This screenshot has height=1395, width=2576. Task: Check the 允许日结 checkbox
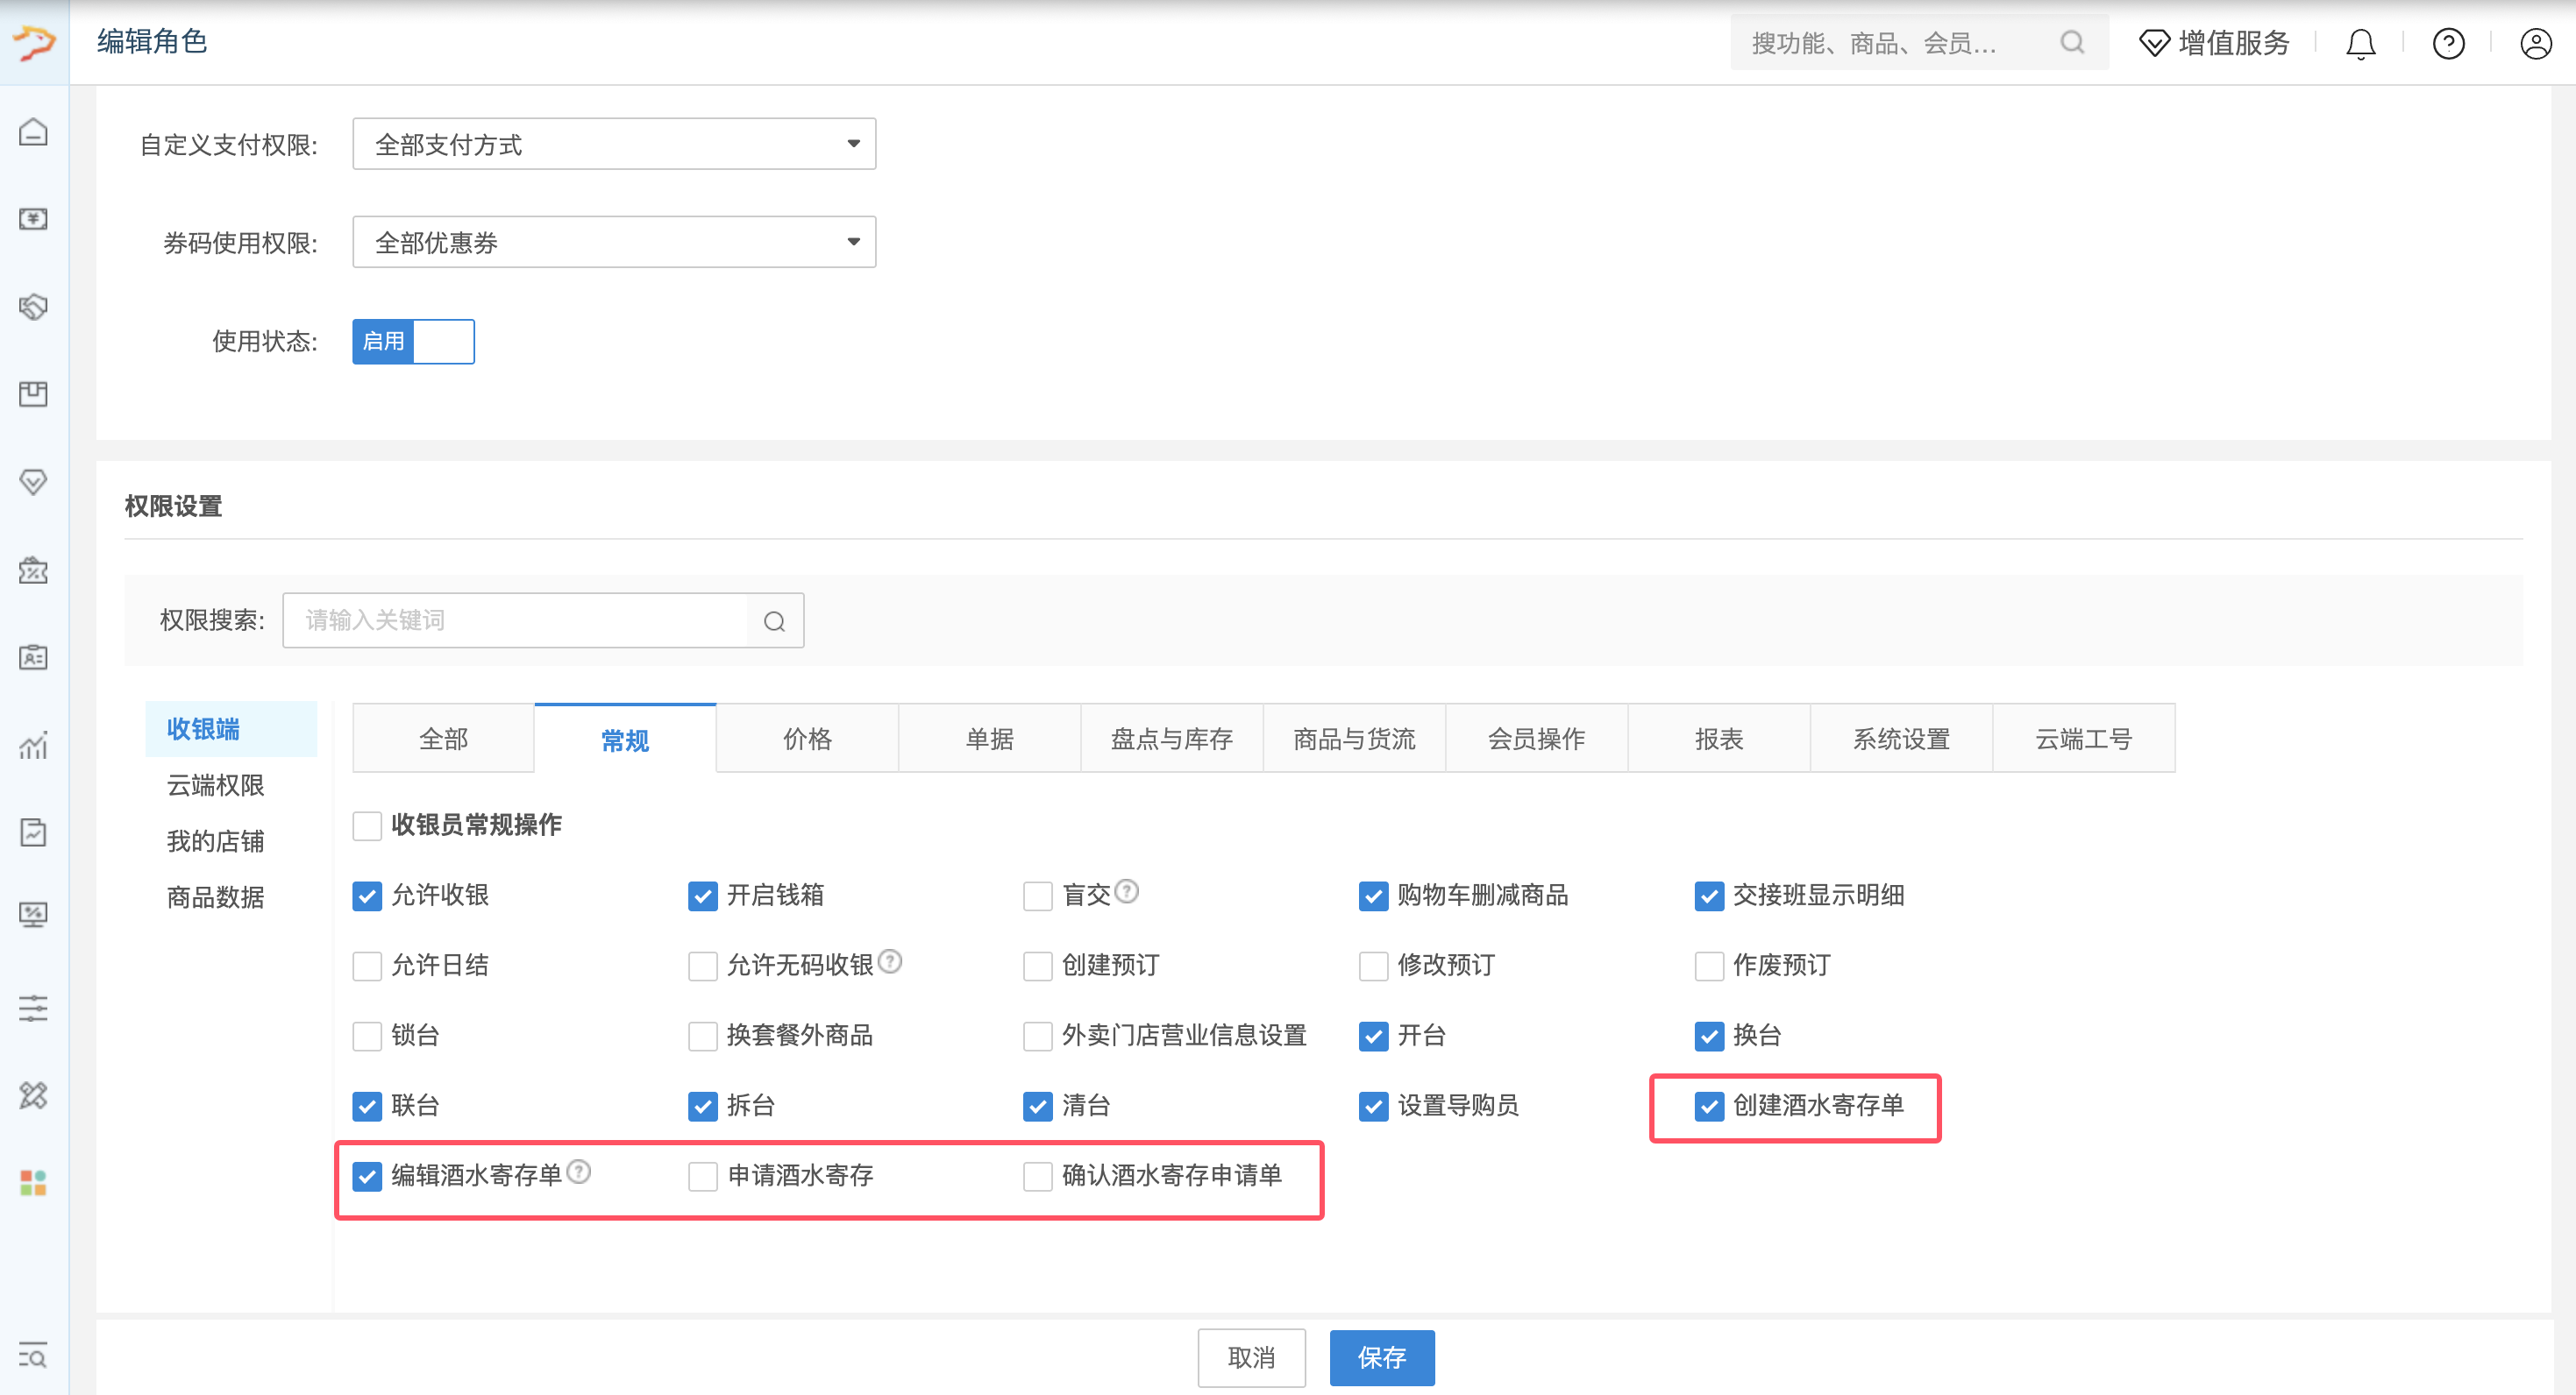pyautogui.click(x=367, y=967)
